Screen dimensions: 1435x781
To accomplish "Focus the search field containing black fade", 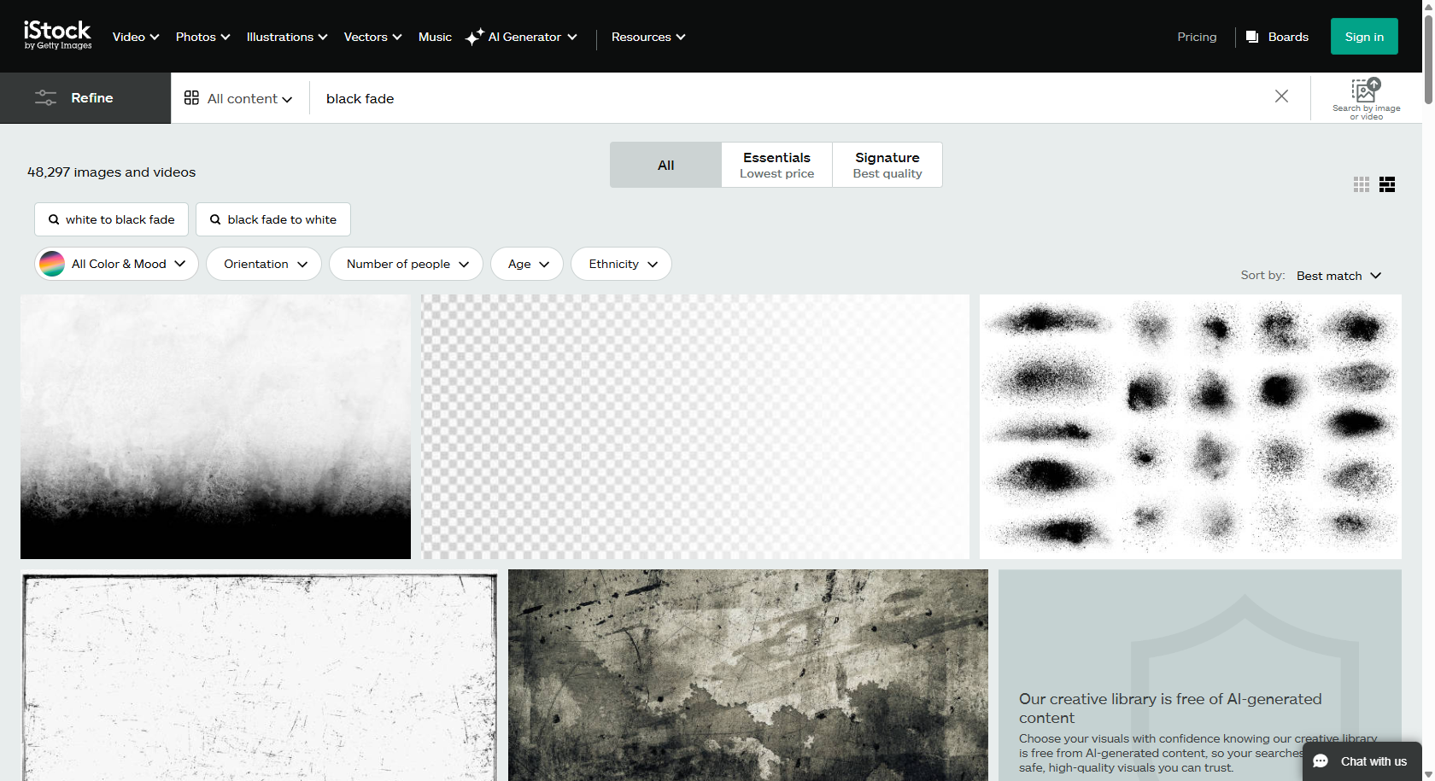I will (790, 98).
